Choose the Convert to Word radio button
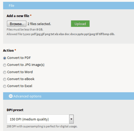The width and height of the screenshot is (134, 131). [x=4, y=72]
